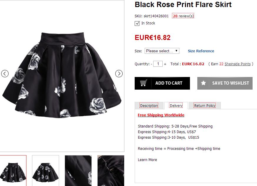The width and height of the screenshot is (257, 186).
Task: View the 28 reviews link
Action: [x=183, y=16]
